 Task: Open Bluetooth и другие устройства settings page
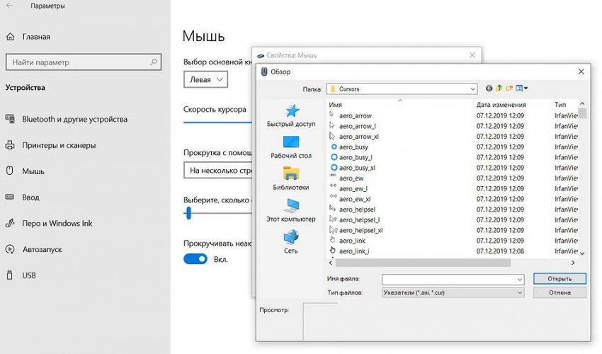74,119
